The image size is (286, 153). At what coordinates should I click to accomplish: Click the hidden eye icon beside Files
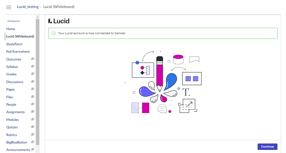pyautogui.click(x=33, y=96)
